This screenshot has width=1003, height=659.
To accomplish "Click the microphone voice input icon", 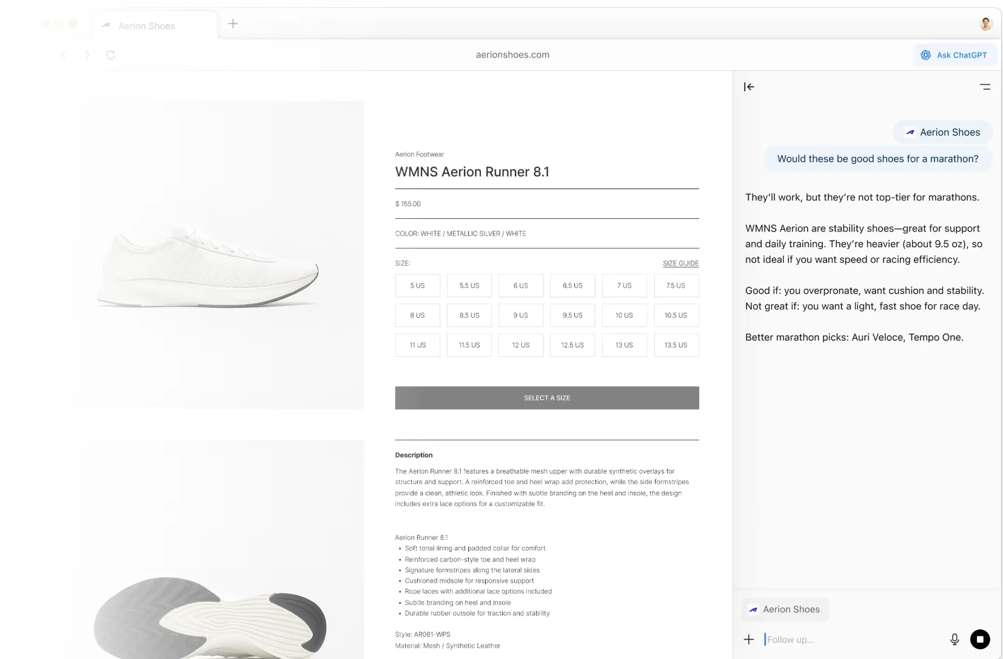I will coord(954,640).
